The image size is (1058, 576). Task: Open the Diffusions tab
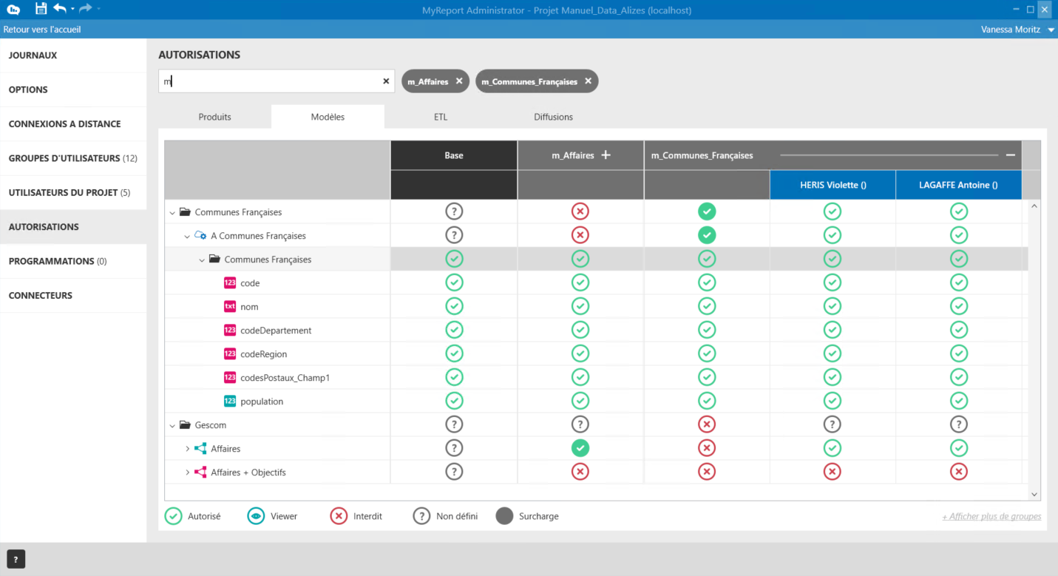coord(553,117)
